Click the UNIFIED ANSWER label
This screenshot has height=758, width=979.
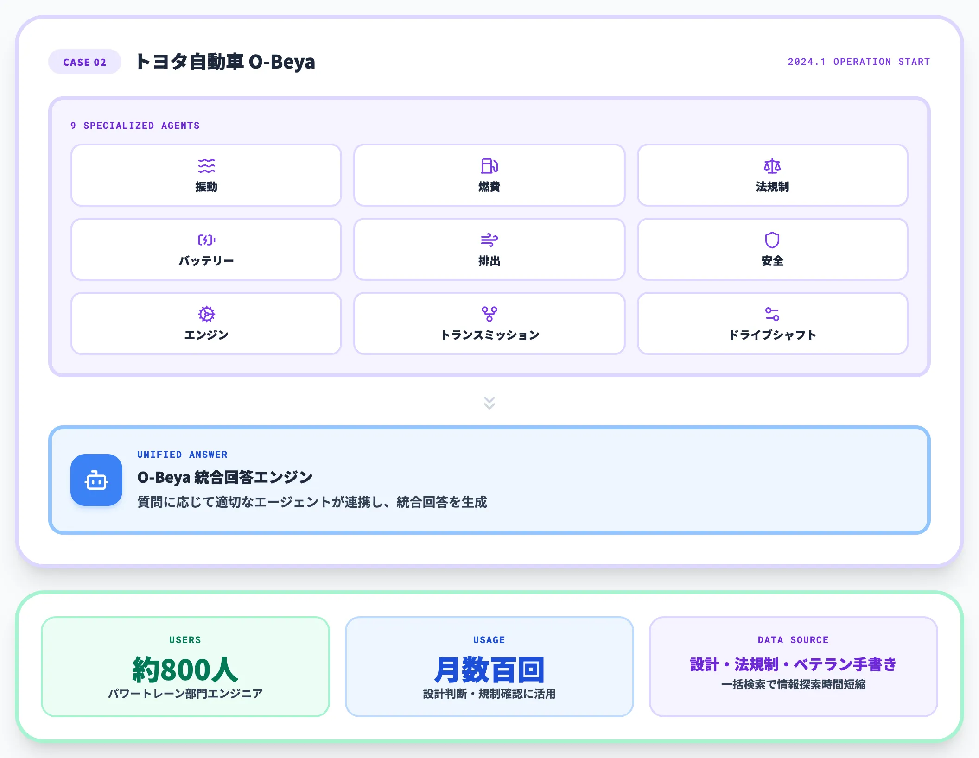coord(182,455)
